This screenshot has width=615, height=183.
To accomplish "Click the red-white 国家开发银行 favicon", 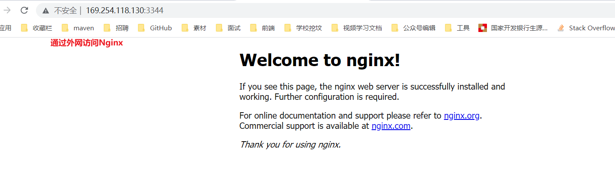I will (483, 28).
